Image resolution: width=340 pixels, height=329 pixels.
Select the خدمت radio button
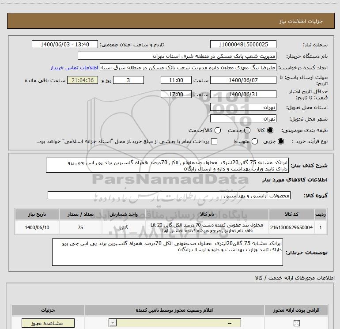click(247, 130)
